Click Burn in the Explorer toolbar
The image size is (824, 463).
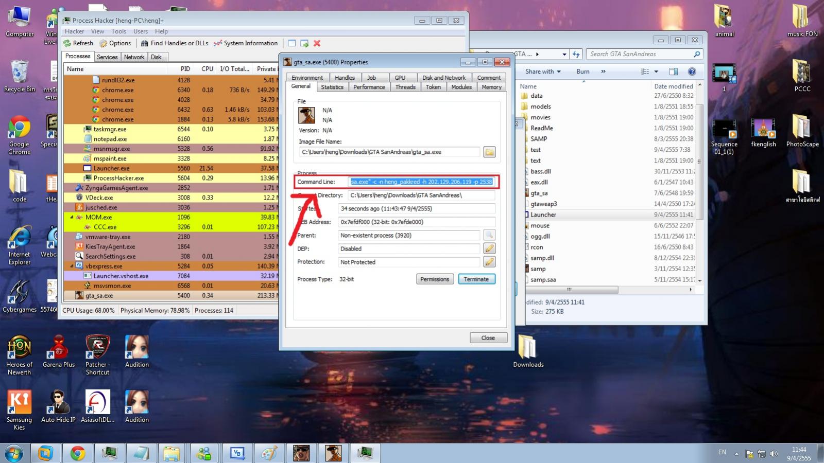[x=583, y=72]
